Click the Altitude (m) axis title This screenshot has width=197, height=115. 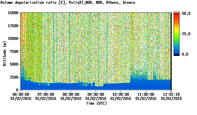[4, 54]
